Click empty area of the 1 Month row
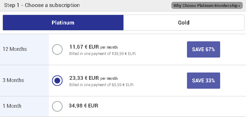The width and height of the screenshot is (246, 117). click(173, 106)
